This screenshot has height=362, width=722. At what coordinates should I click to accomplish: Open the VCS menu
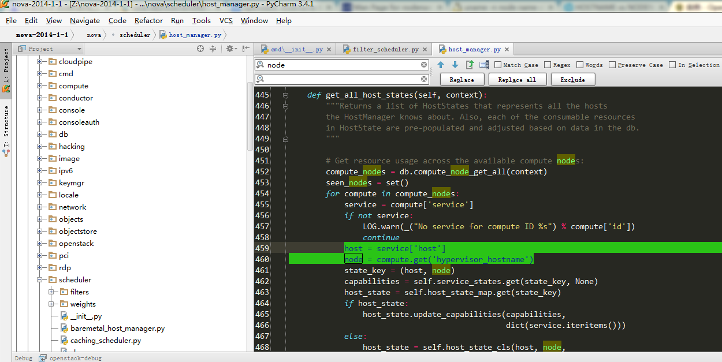[226, 20]
